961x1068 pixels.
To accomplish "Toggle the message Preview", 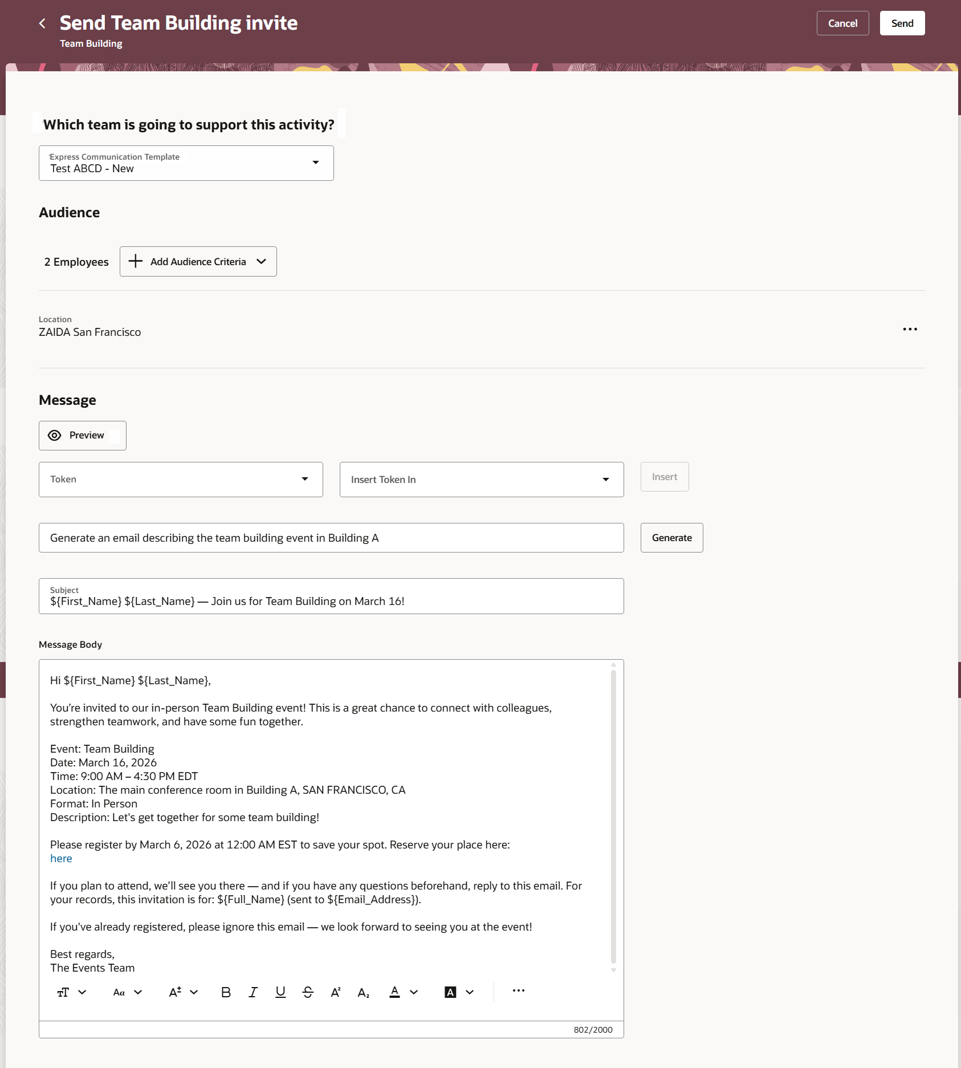I will coord(82,435).
